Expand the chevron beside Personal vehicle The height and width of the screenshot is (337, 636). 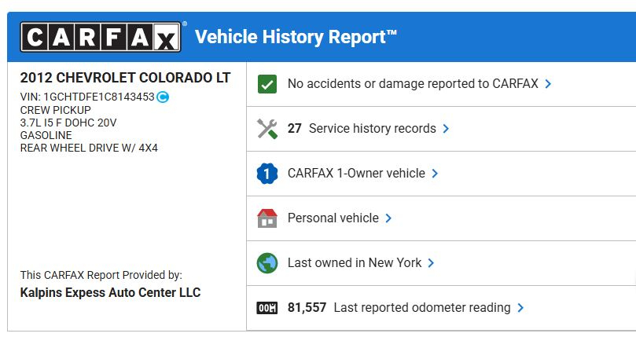click(x=388, y=218)
